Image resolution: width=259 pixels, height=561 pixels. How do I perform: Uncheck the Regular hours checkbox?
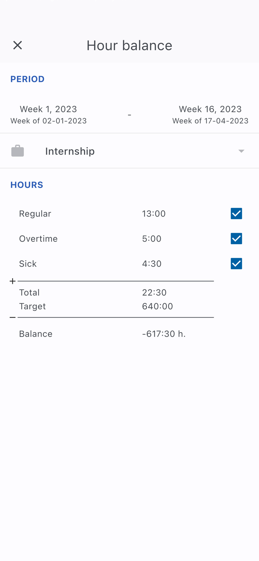[x=236, y=214]
